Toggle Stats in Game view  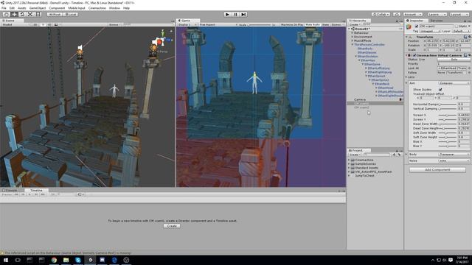[325, 24]
